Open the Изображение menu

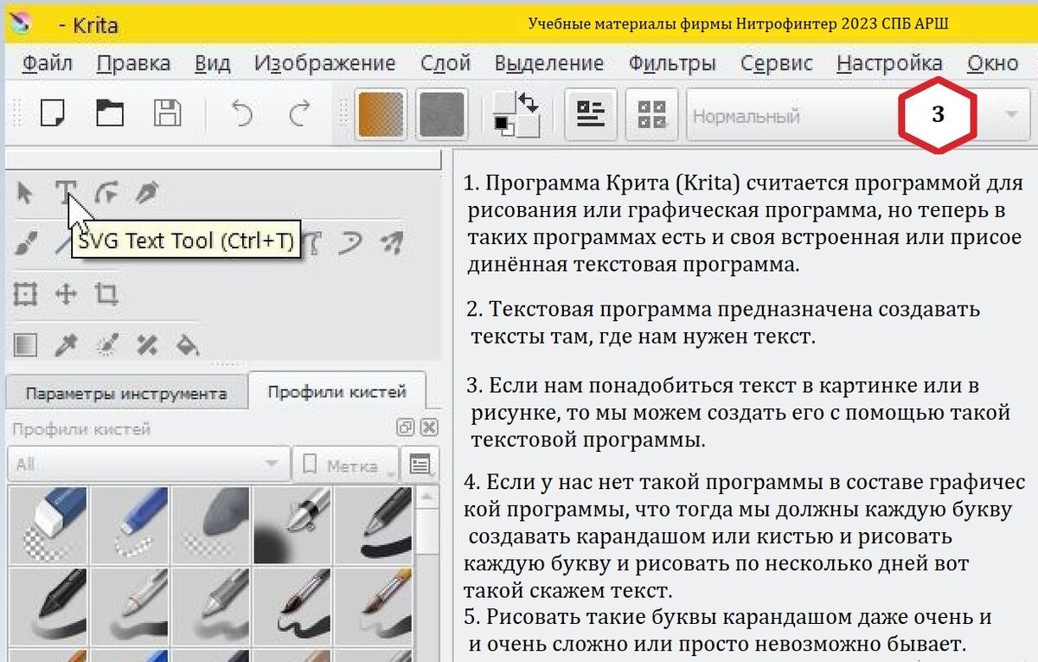tap(324, 63)
